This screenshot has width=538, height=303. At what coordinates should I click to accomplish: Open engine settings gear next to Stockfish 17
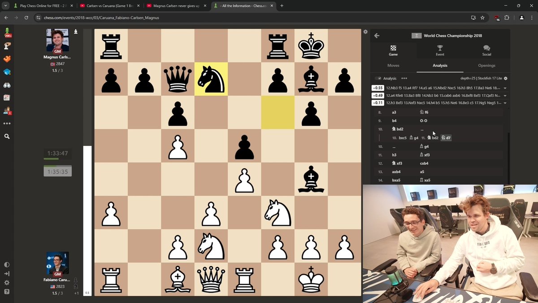(x=506, y=78)
